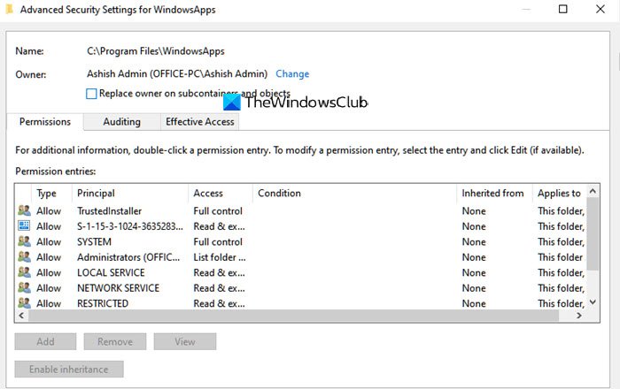Click Allow type in the RESTRICTED row
Image resolution: width=620 pixels, height=389 pixels.
pos(49,303)
